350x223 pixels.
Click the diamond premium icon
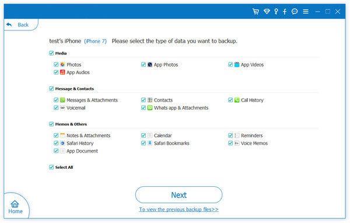267,12
